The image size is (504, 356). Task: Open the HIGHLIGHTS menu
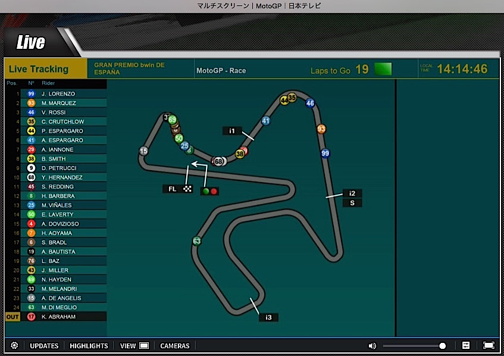tap(89, 346)
